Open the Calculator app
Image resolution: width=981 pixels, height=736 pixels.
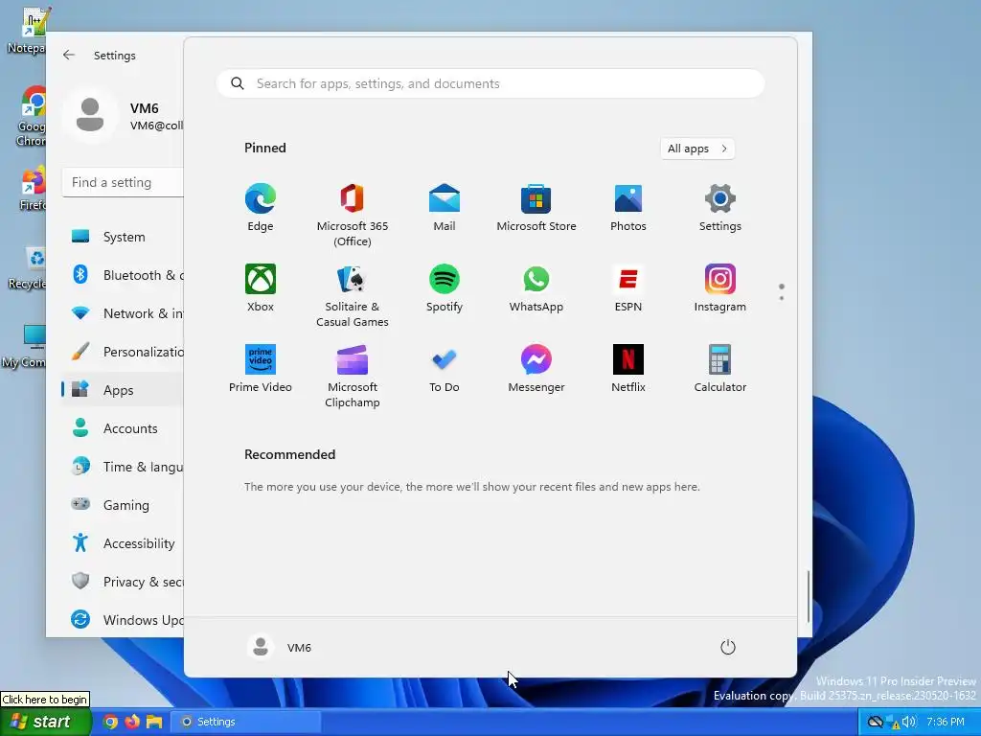pyautogui.click(x=720, y=369)
